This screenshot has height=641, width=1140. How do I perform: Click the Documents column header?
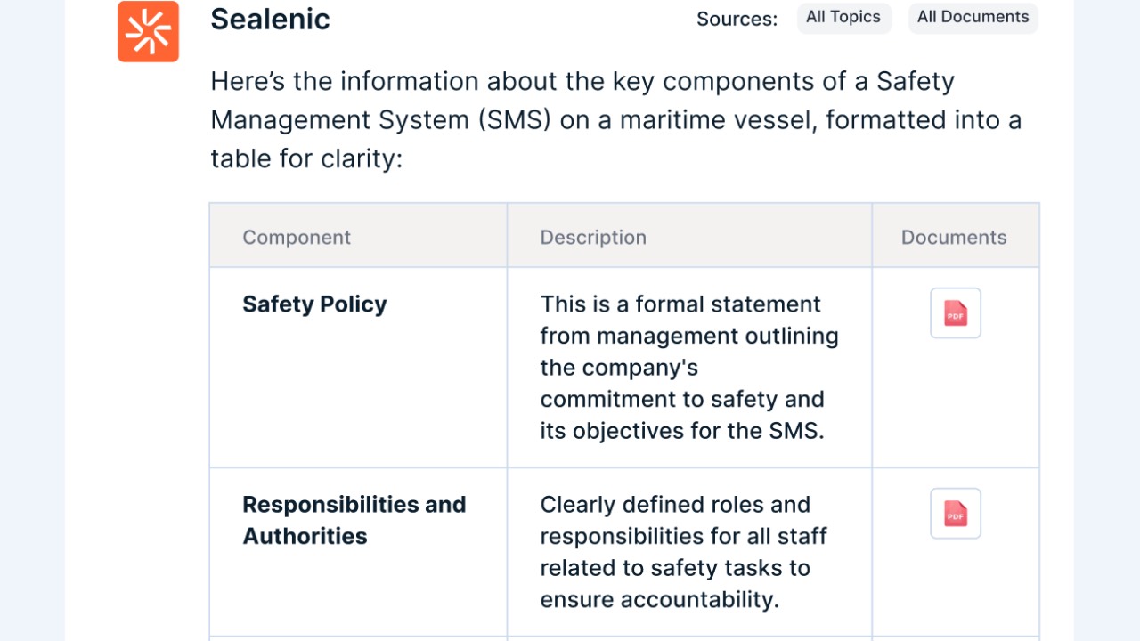(954, 238)
